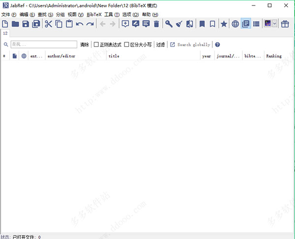Copy using the toolbar copy icon
The width and height of the screenshot is (295, 239).
click(59, 24)
